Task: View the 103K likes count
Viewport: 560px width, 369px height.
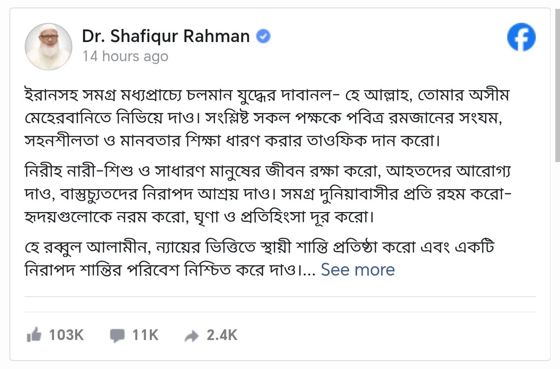Action: (x=66, y=335)
